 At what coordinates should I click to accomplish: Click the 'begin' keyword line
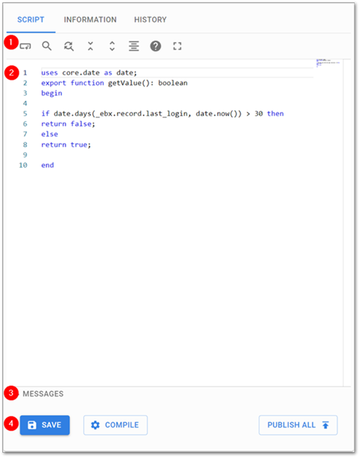point(51,93)
